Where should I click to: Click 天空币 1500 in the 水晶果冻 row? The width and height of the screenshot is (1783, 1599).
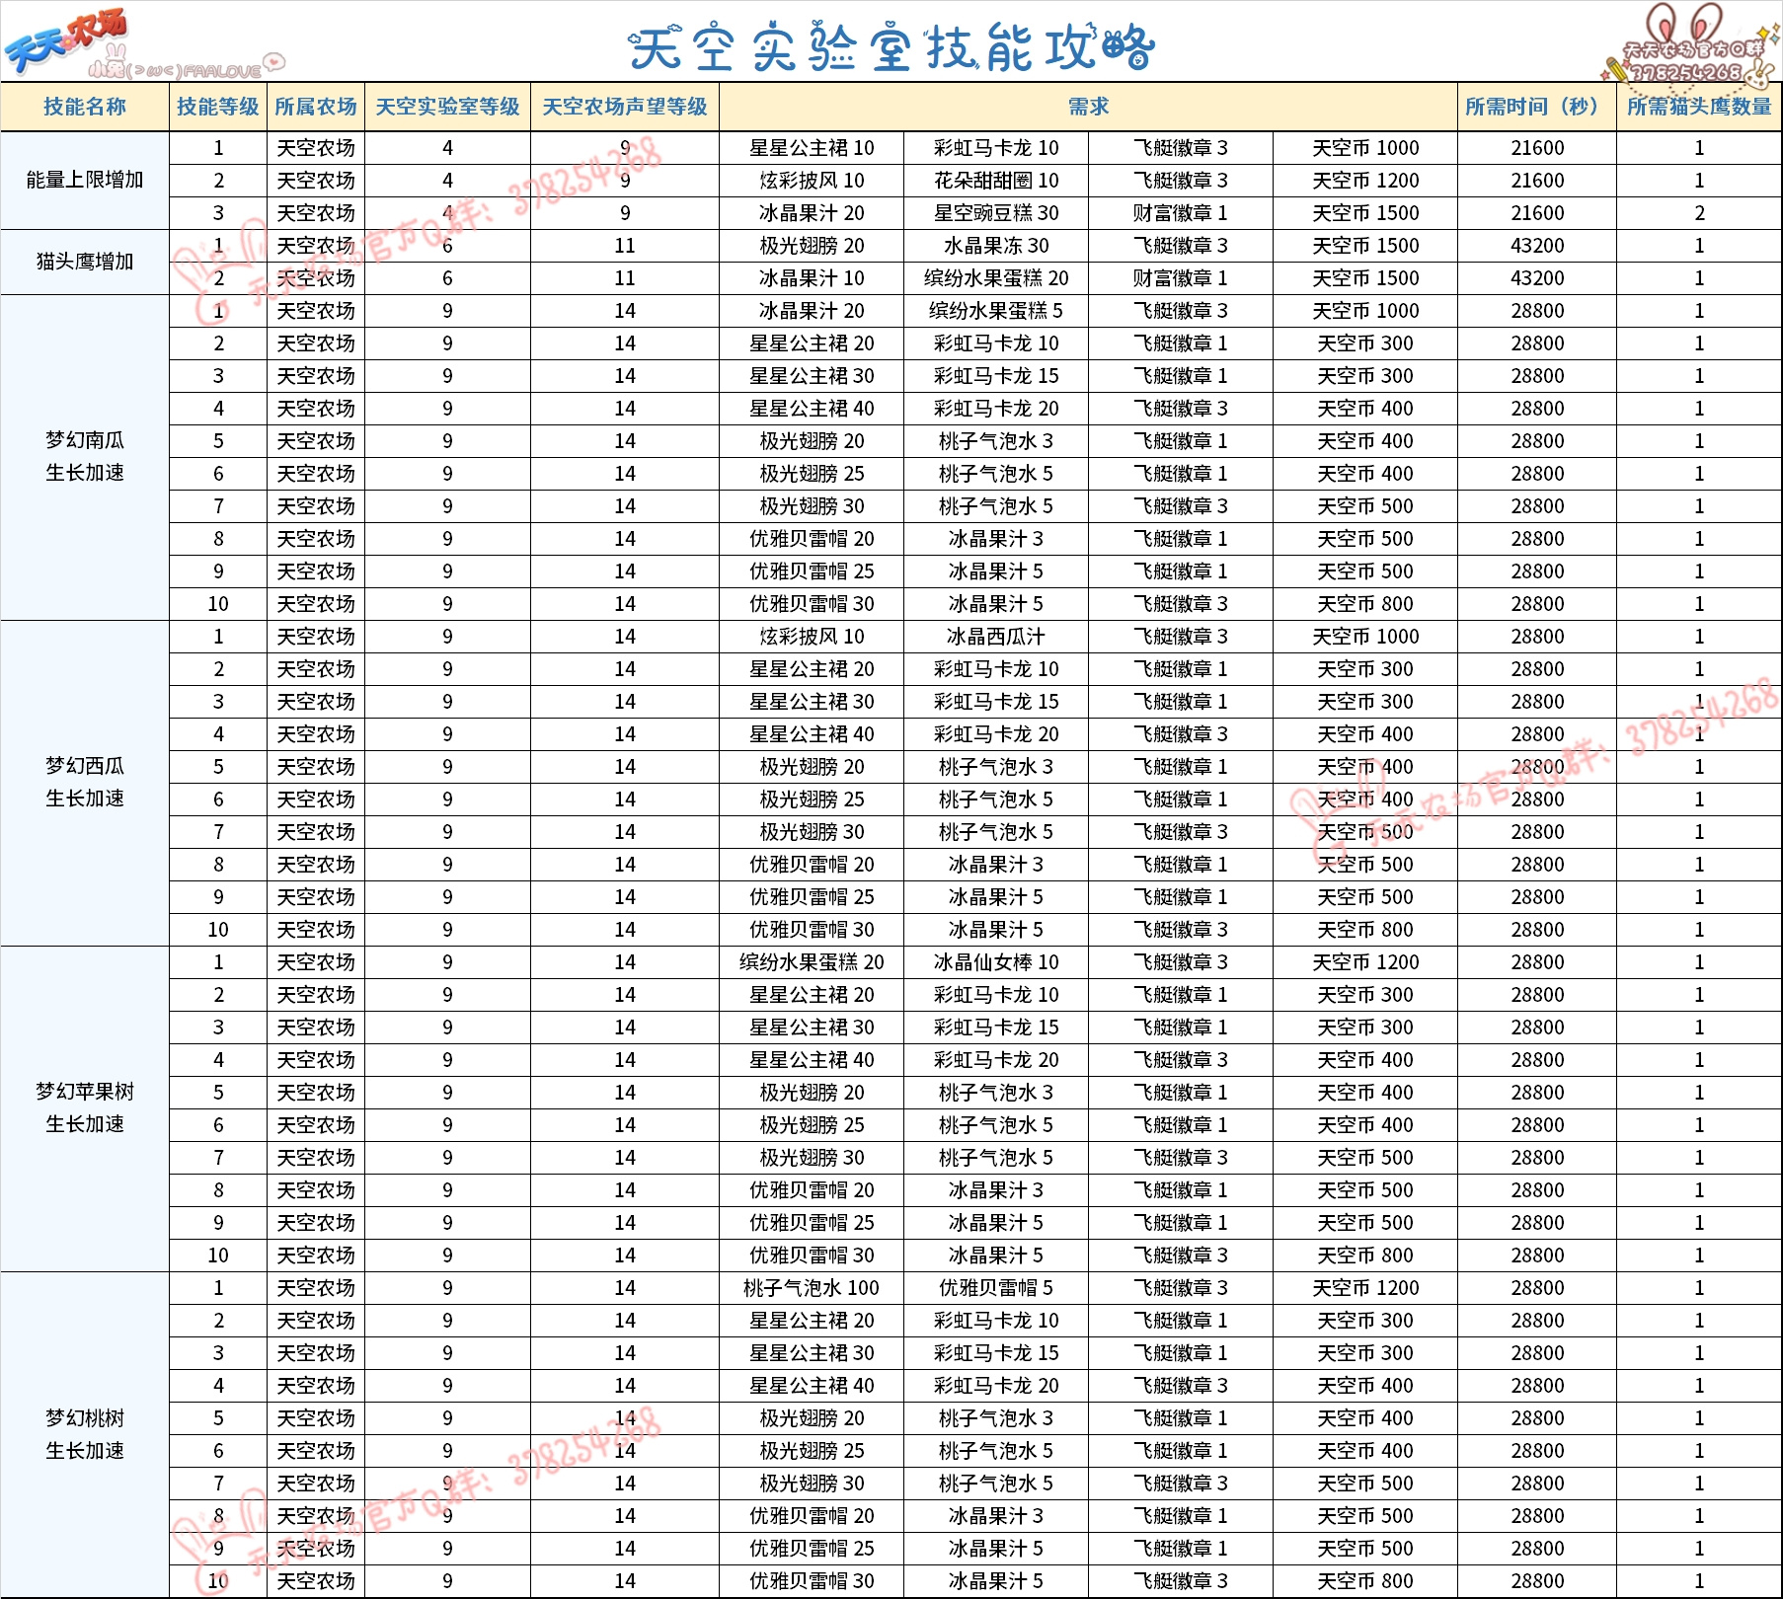1365,246
